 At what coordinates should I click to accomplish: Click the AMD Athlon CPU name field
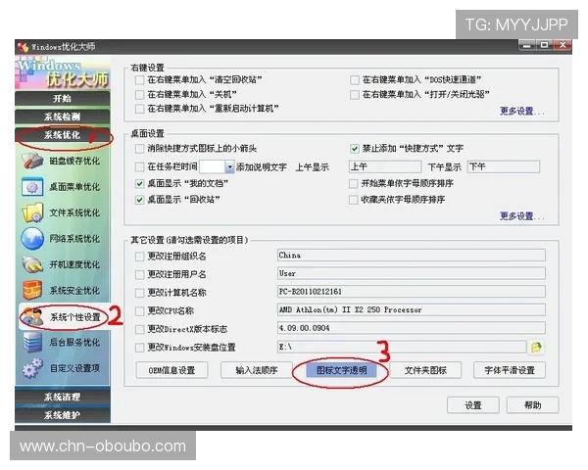pyautogui.click(x=412, y=309)
